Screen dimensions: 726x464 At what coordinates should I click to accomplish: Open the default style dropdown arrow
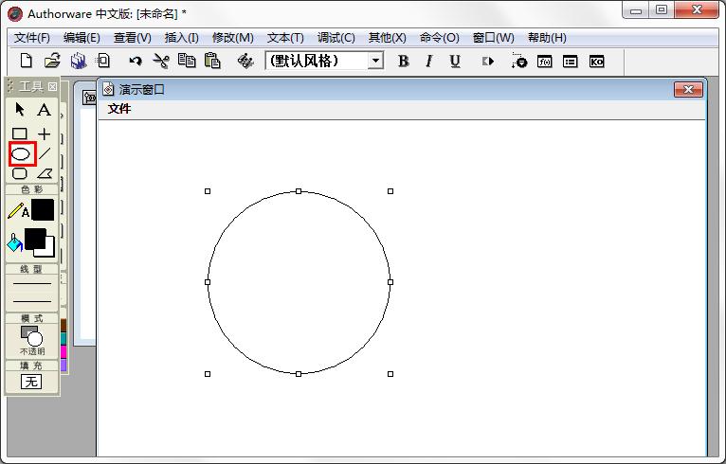(x=376, y=61)
